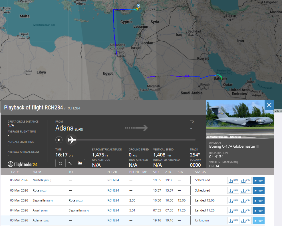Toggle the altitude graph chart icon
Screen dimensions: 282x226
pyautogui.click(x=80, y=163)
